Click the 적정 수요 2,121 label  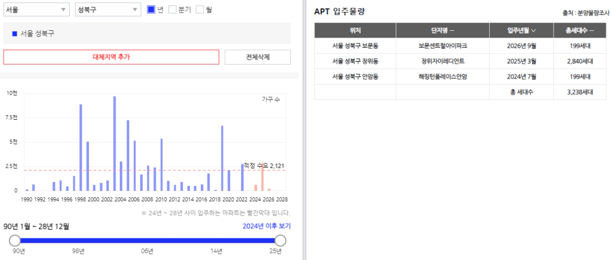[264, 166]
